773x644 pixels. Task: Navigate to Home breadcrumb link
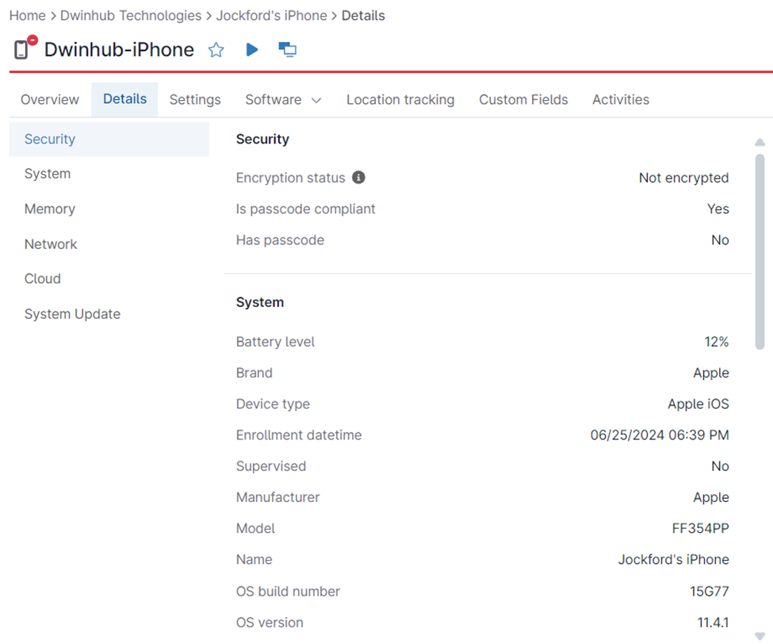click(27, 16)
